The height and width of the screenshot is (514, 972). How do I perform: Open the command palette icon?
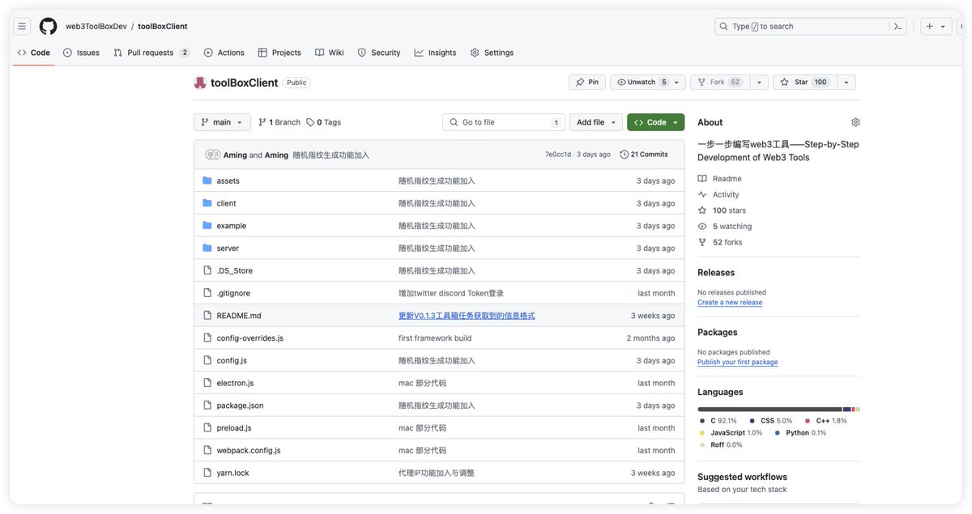897,26
